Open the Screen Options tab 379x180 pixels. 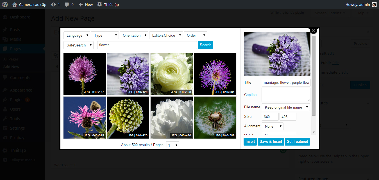tap(330, 13)
